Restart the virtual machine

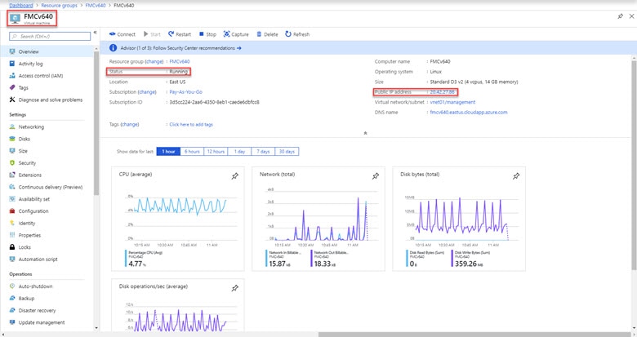[x=179, y=34]
